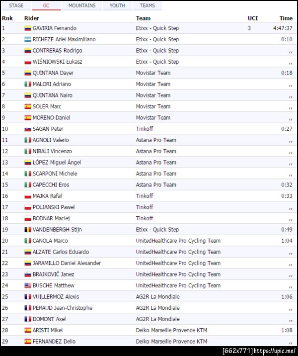
Task: Click the Italian flag beside MALORI Adriano
Action: (28, 84)
